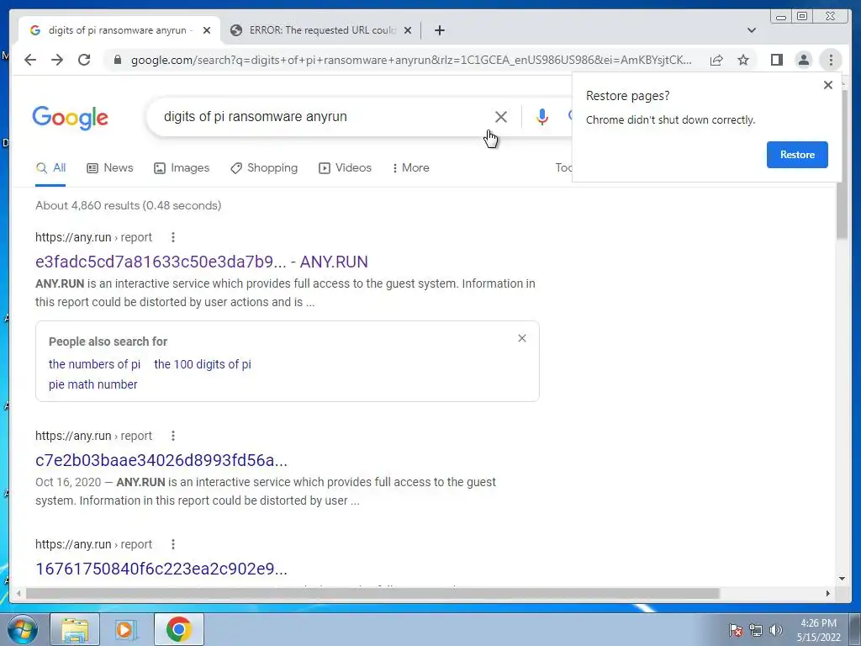
Task: Click the address bar URL
Action: click(410, 60)
